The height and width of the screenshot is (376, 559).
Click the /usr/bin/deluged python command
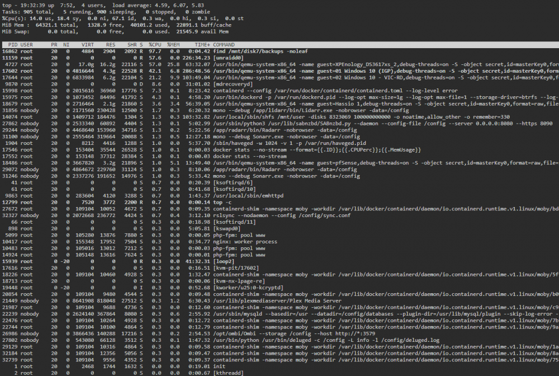326,341
